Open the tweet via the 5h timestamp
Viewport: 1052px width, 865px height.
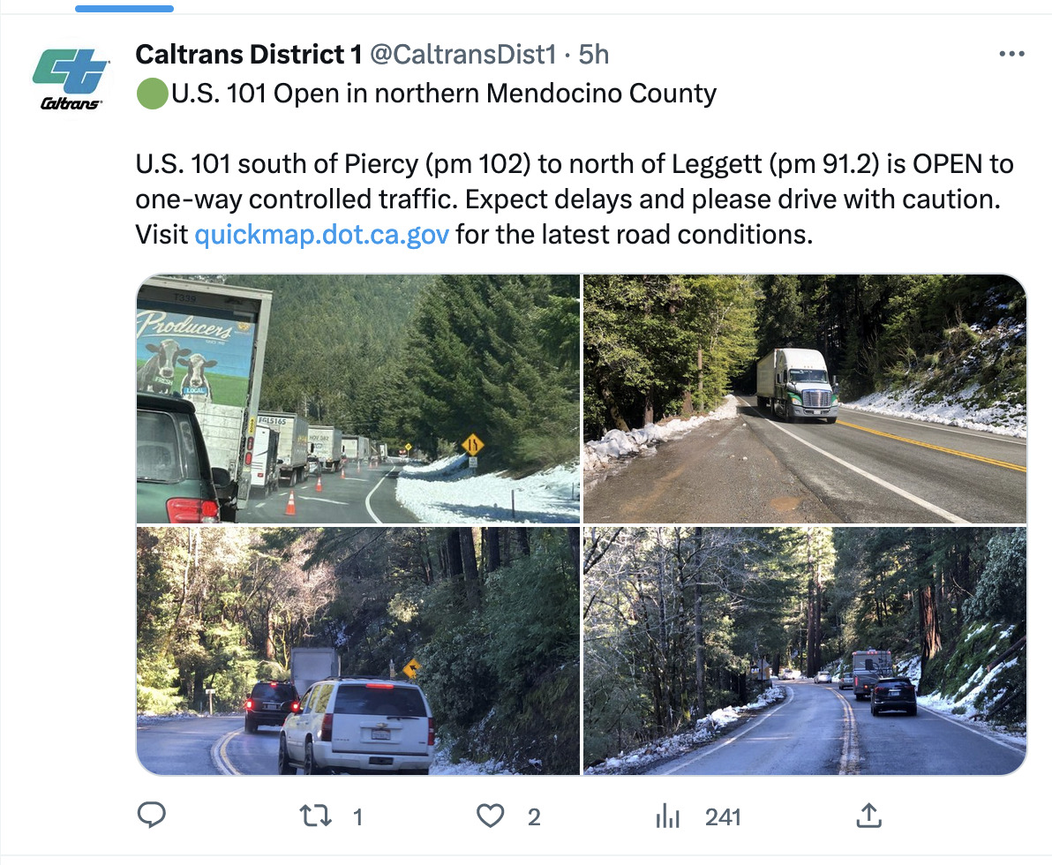[594, 55]
